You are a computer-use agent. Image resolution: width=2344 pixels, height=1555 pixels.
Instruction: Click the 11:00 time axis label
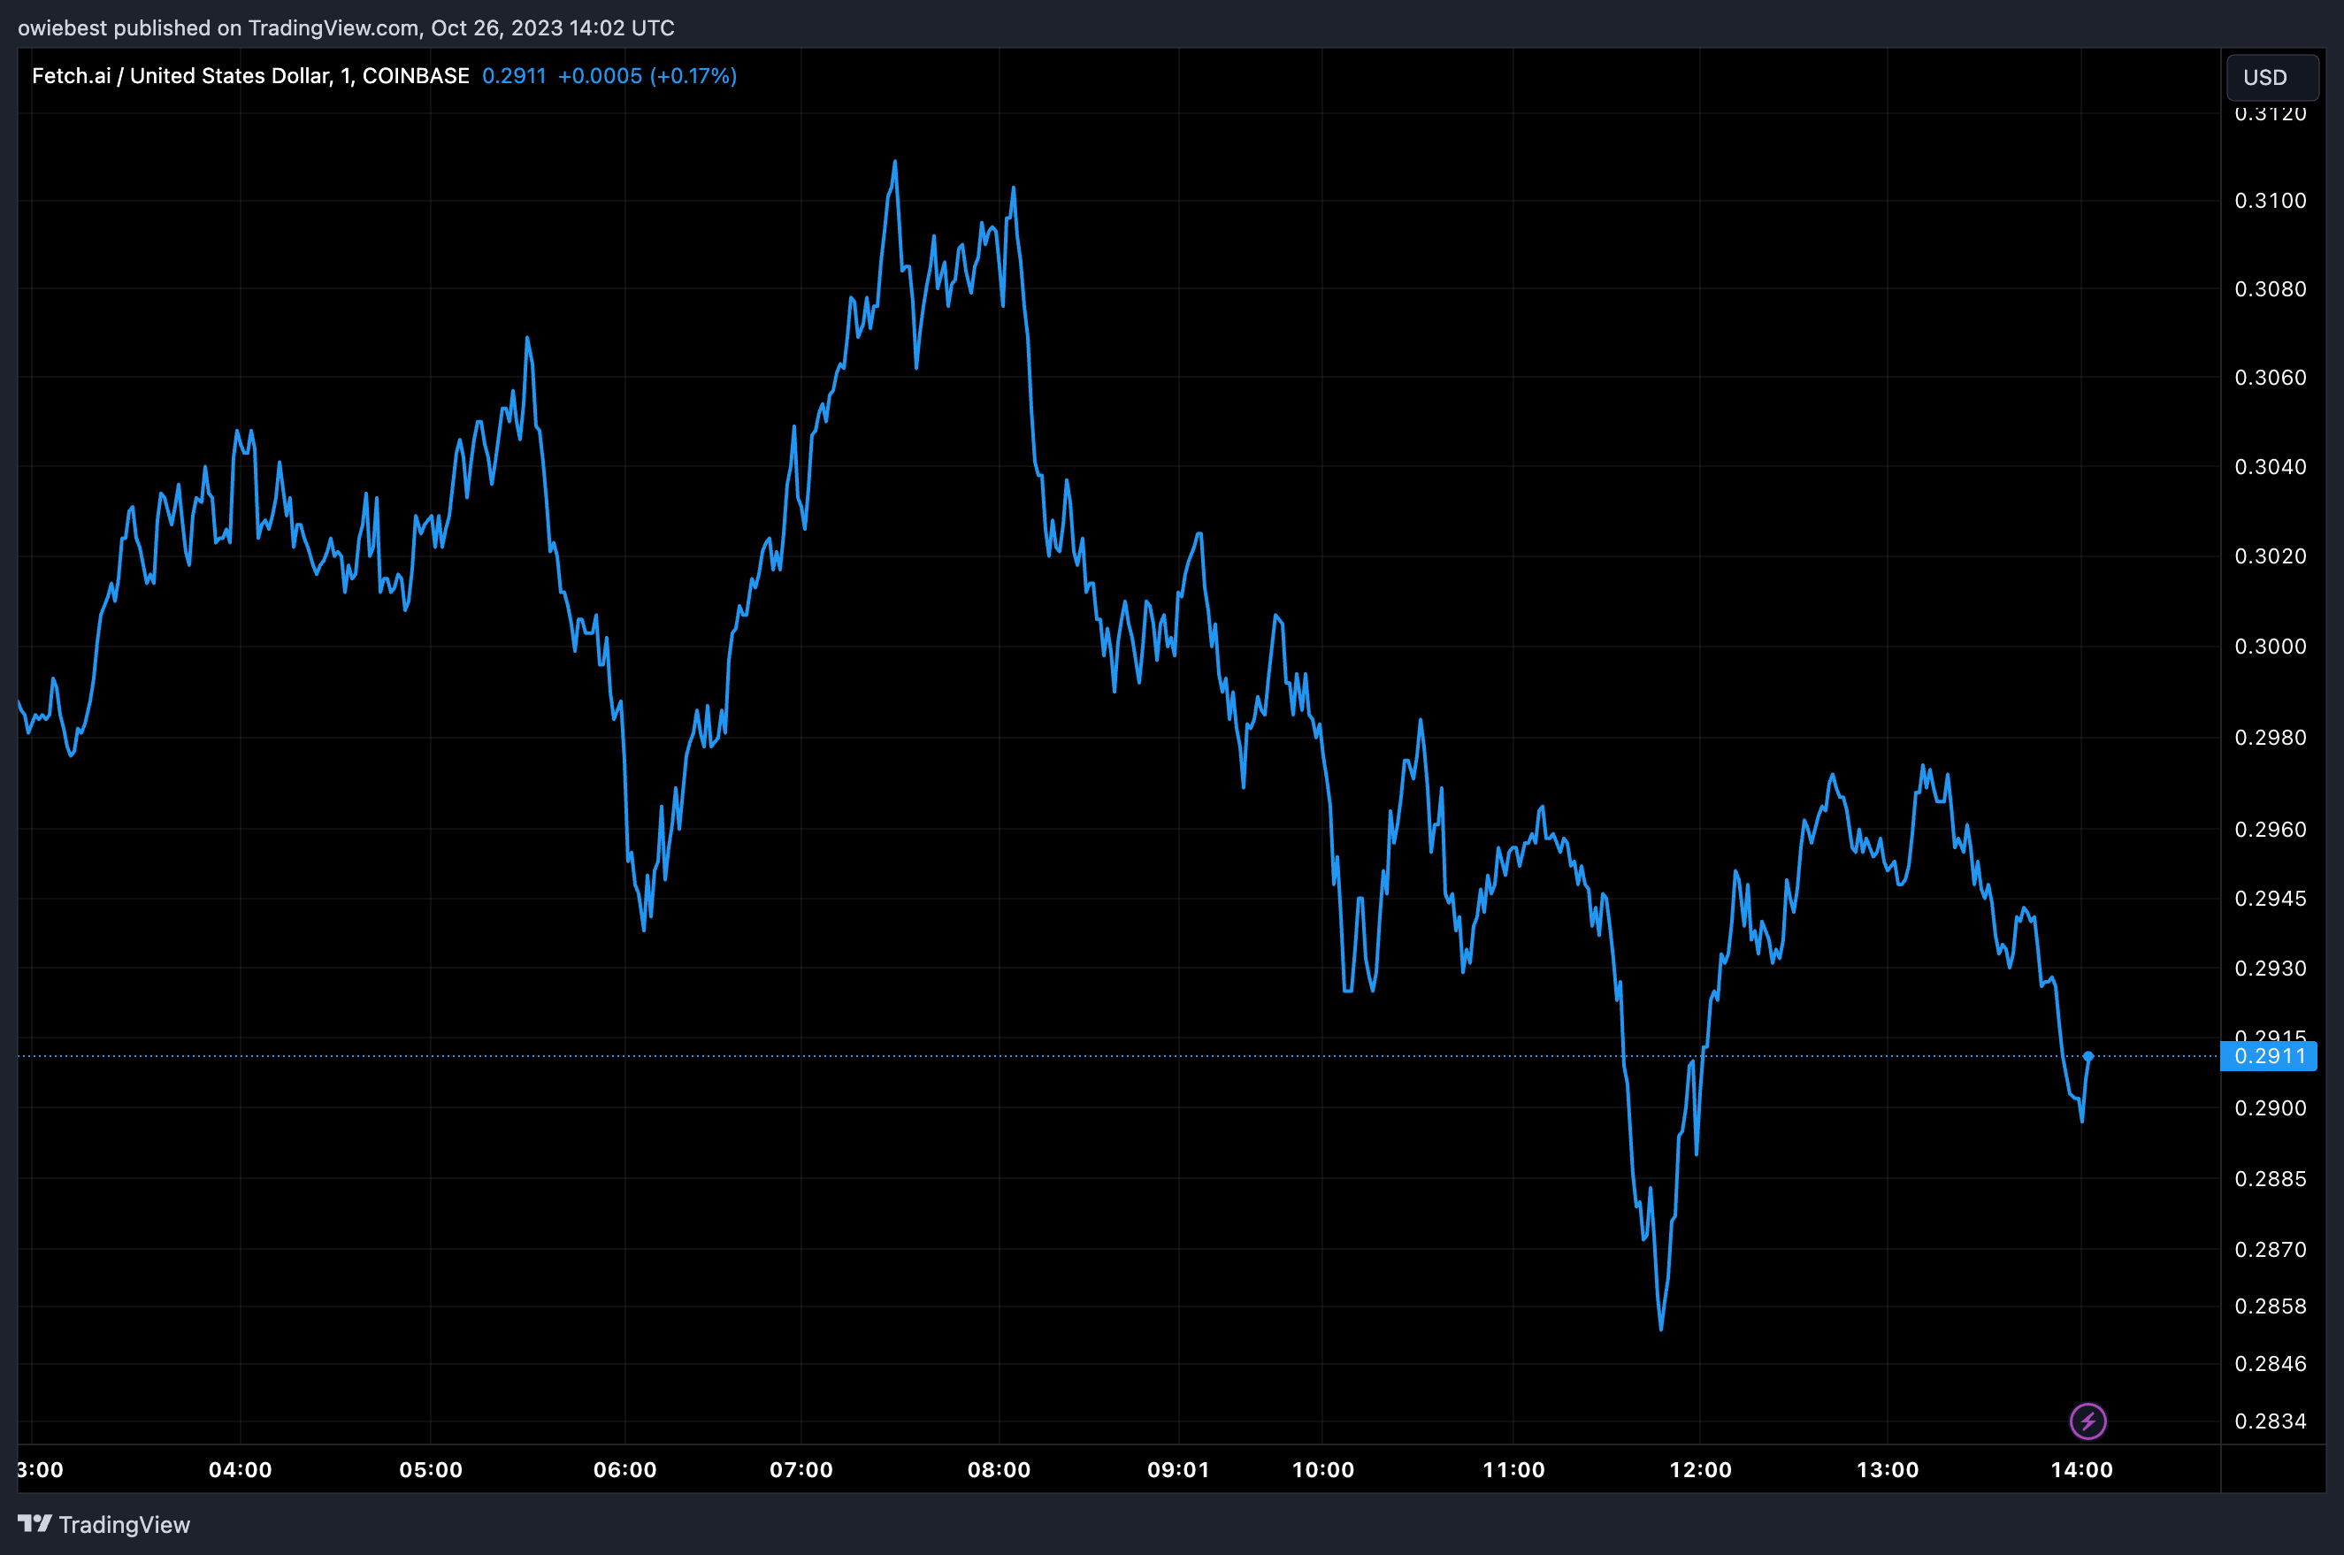(x=1513, y=1470)
